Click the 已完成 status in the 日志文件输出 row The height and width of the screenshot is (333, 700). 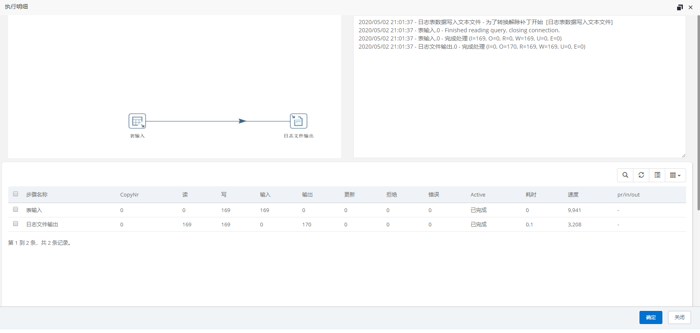pyautogui.click(x=478, y=224)
